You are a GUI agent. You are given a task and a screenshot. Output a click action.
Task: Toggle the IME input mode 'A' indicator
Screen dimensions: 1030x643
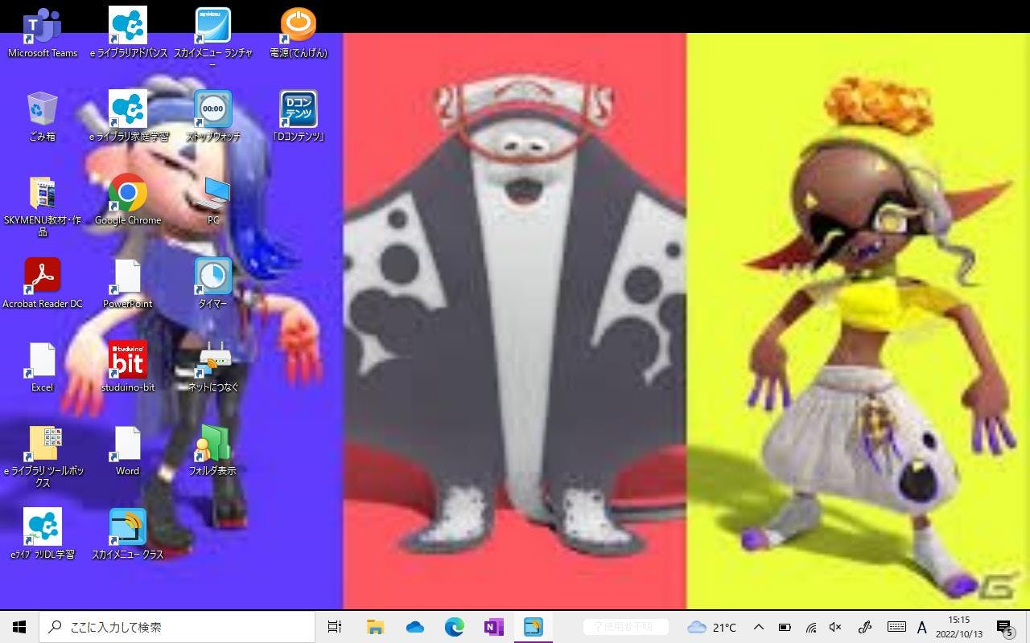(922, 627)
